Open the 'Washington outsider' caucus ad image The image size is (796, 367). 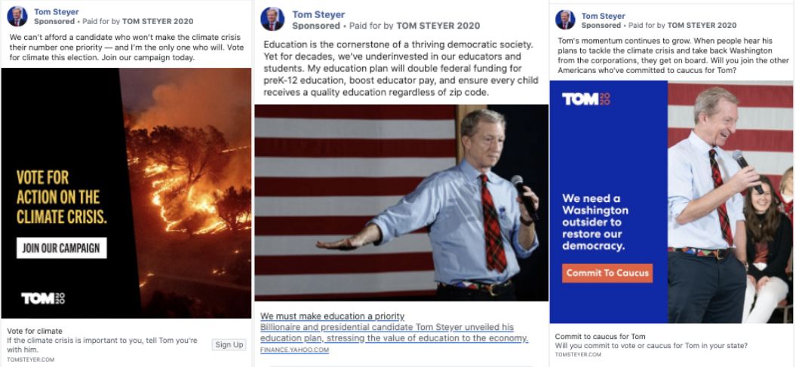click(x=671, y=202)
